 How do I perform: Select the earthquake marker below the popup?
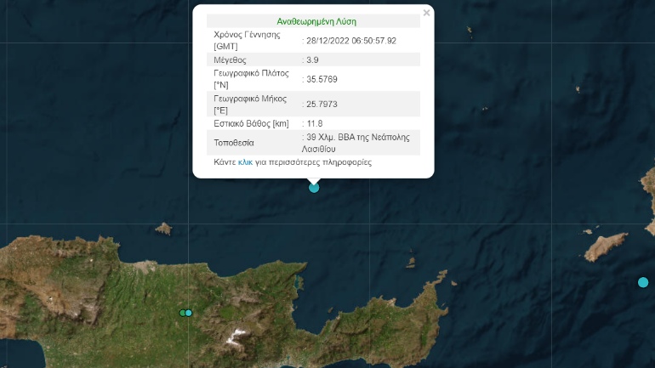[314, 188]
